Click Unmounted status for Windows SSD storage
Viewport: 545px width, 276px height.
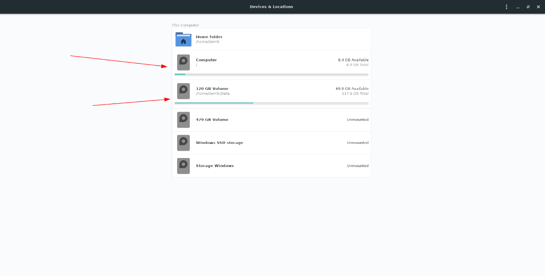(x=357, y=143)
